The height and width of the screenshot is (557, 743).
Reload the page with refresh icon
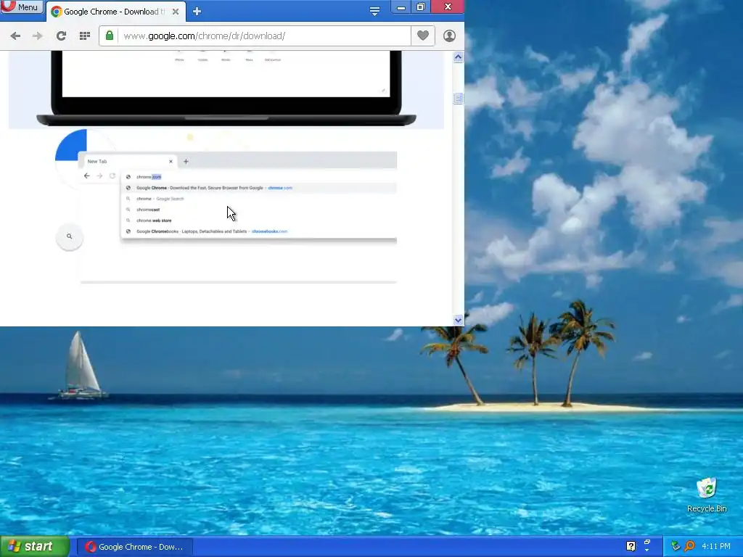click(x=61, y=36)
